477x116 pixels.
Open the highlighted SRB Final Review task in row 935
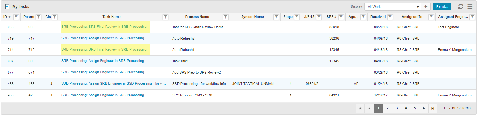click(x=104, y=27)
